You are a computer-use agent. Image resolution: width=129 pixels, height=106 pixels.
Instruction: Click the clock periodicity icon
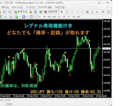click(24, 17)
